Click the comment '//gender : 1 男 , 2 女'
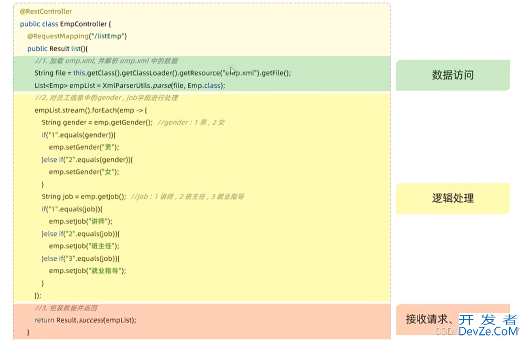 (x=190, y=122)
